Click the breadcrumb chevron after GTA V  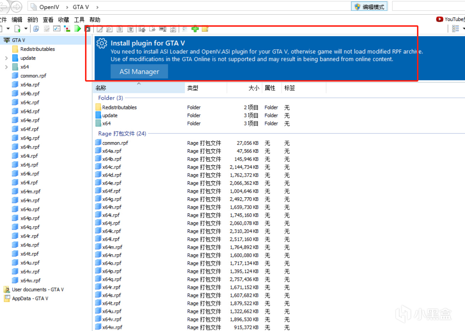click(x=97, y=7)
